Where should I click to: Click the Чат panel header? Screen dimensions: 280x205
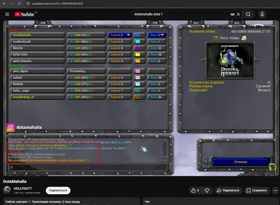coord(148,202)
